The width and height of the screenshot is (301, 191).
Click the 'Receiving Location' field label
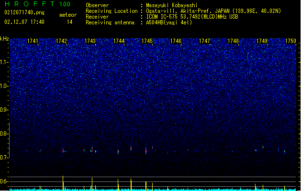click(111, 11)
